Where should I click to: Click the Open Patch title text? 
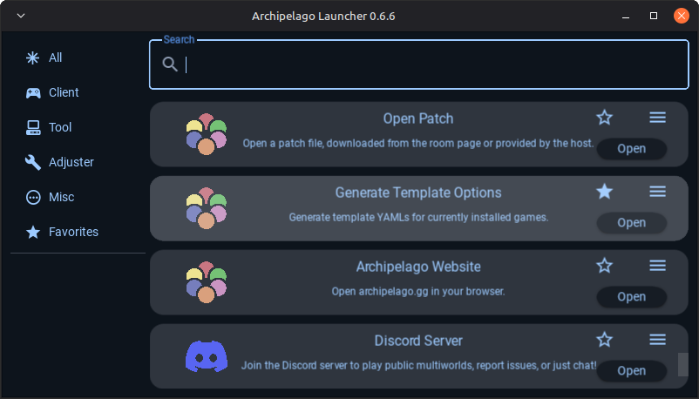(418, 118)
